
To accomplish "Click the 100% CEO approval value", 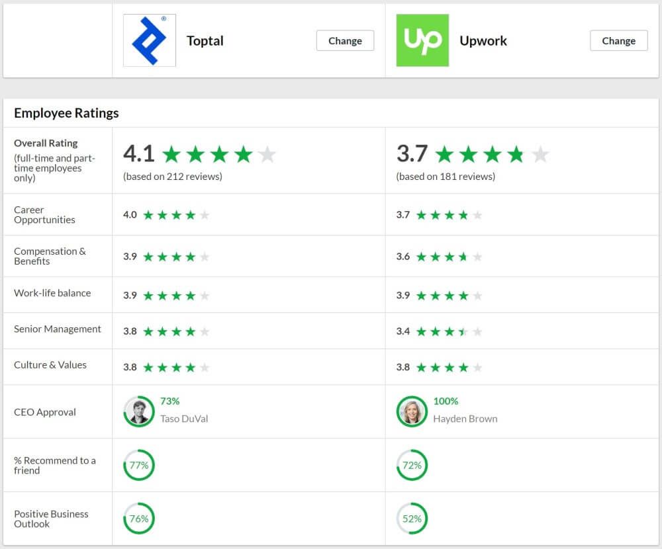I will [x=446, y=401].
